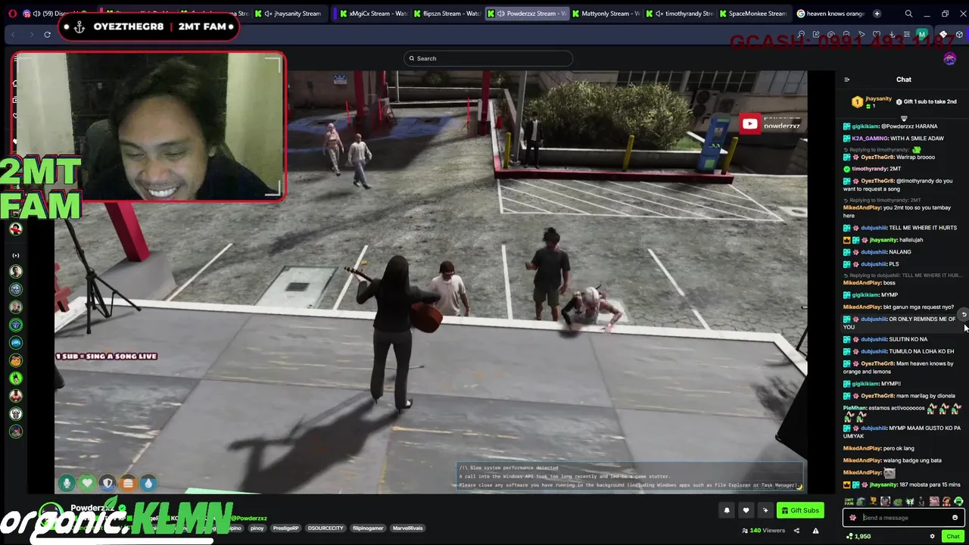Open the bright green avatar channel in sidebar
This screenshot has height=545, width=969.
16,378
